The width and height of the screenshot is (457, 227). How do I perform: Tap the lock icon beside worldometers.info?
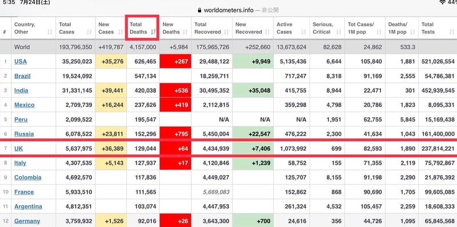pos(199,10)
